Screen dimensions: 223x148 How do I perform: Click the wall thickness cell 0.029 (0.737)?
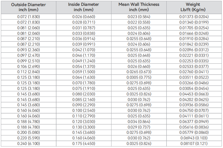(x=139, y=127)
